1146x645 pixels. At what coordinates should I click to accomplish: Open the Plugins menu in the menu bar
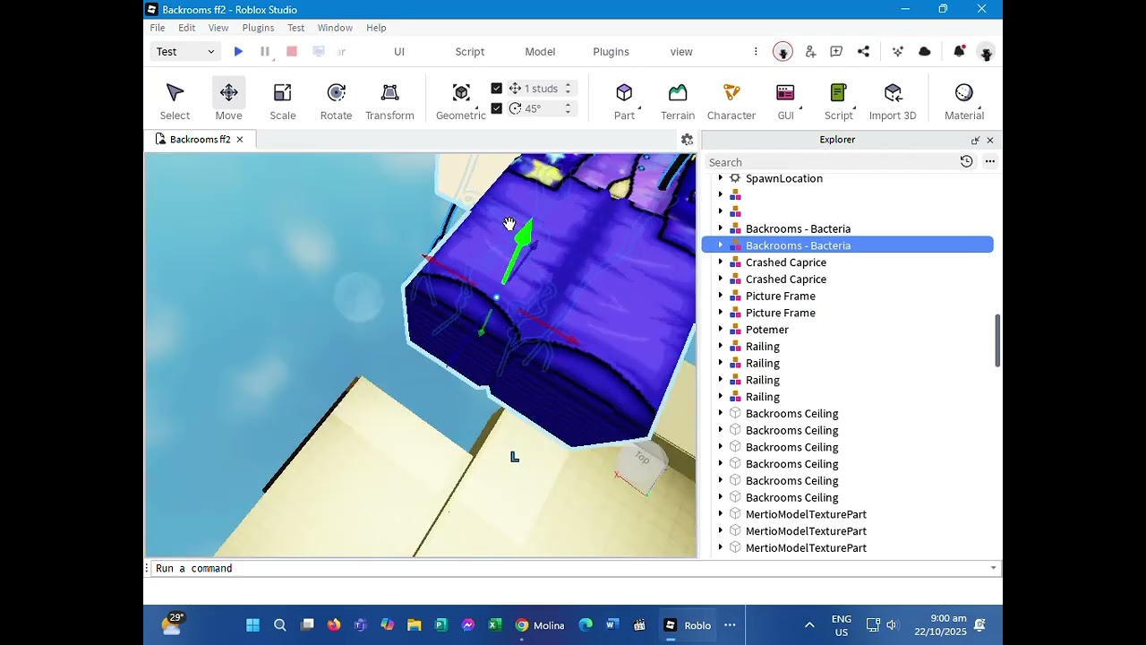pyautogui.click(x=258, y=28)
